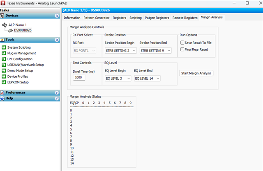
Task: Expand the Help panel
Action: (x=57, y=98)
